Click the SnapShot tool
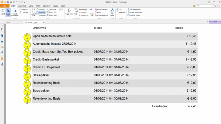The width and height of the screenshot is (221, 124). pyautogui.click(x=25, y=9)
